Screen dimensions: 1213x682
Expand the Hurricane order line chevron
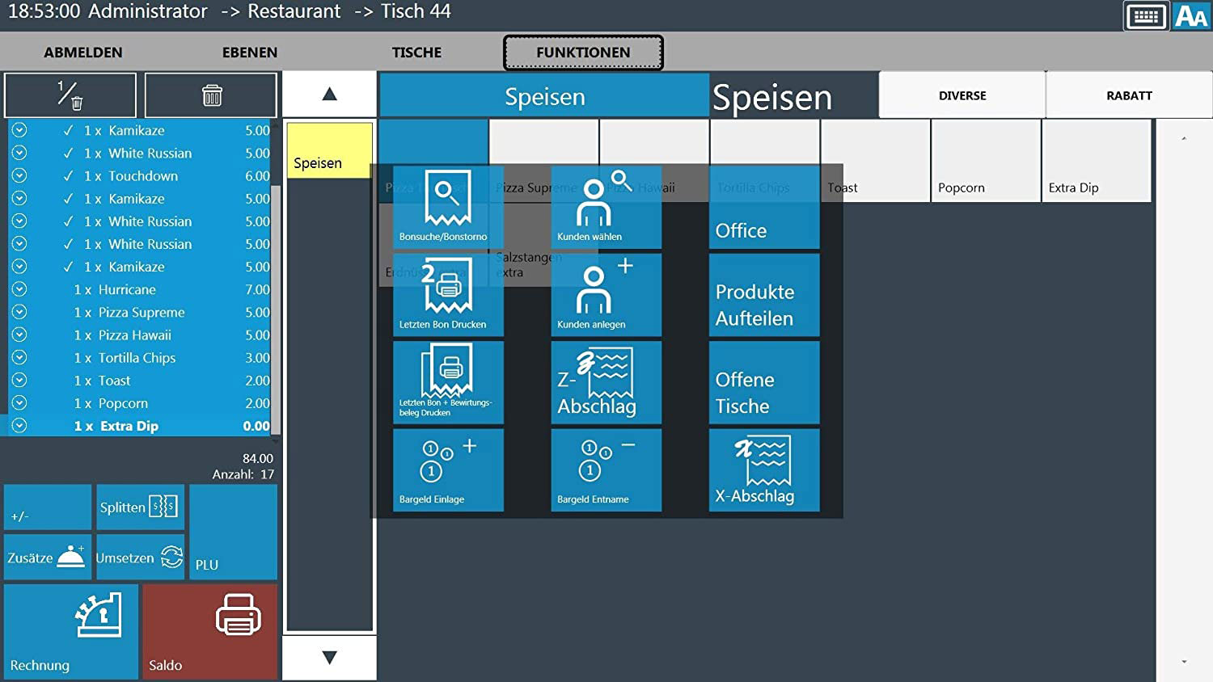pyautogui.click(x=19, y=289)
